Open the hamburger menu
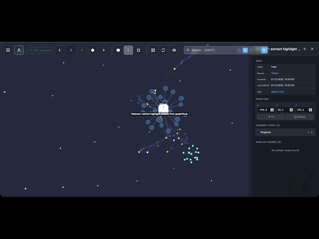The image size is (319, 239). 8,50
